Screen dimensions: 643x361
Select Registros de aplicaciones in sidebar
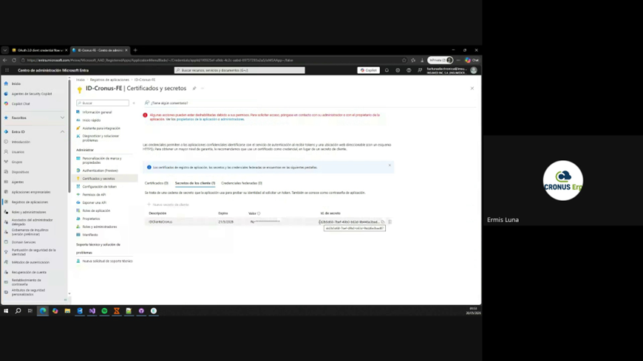coord(30,202)
